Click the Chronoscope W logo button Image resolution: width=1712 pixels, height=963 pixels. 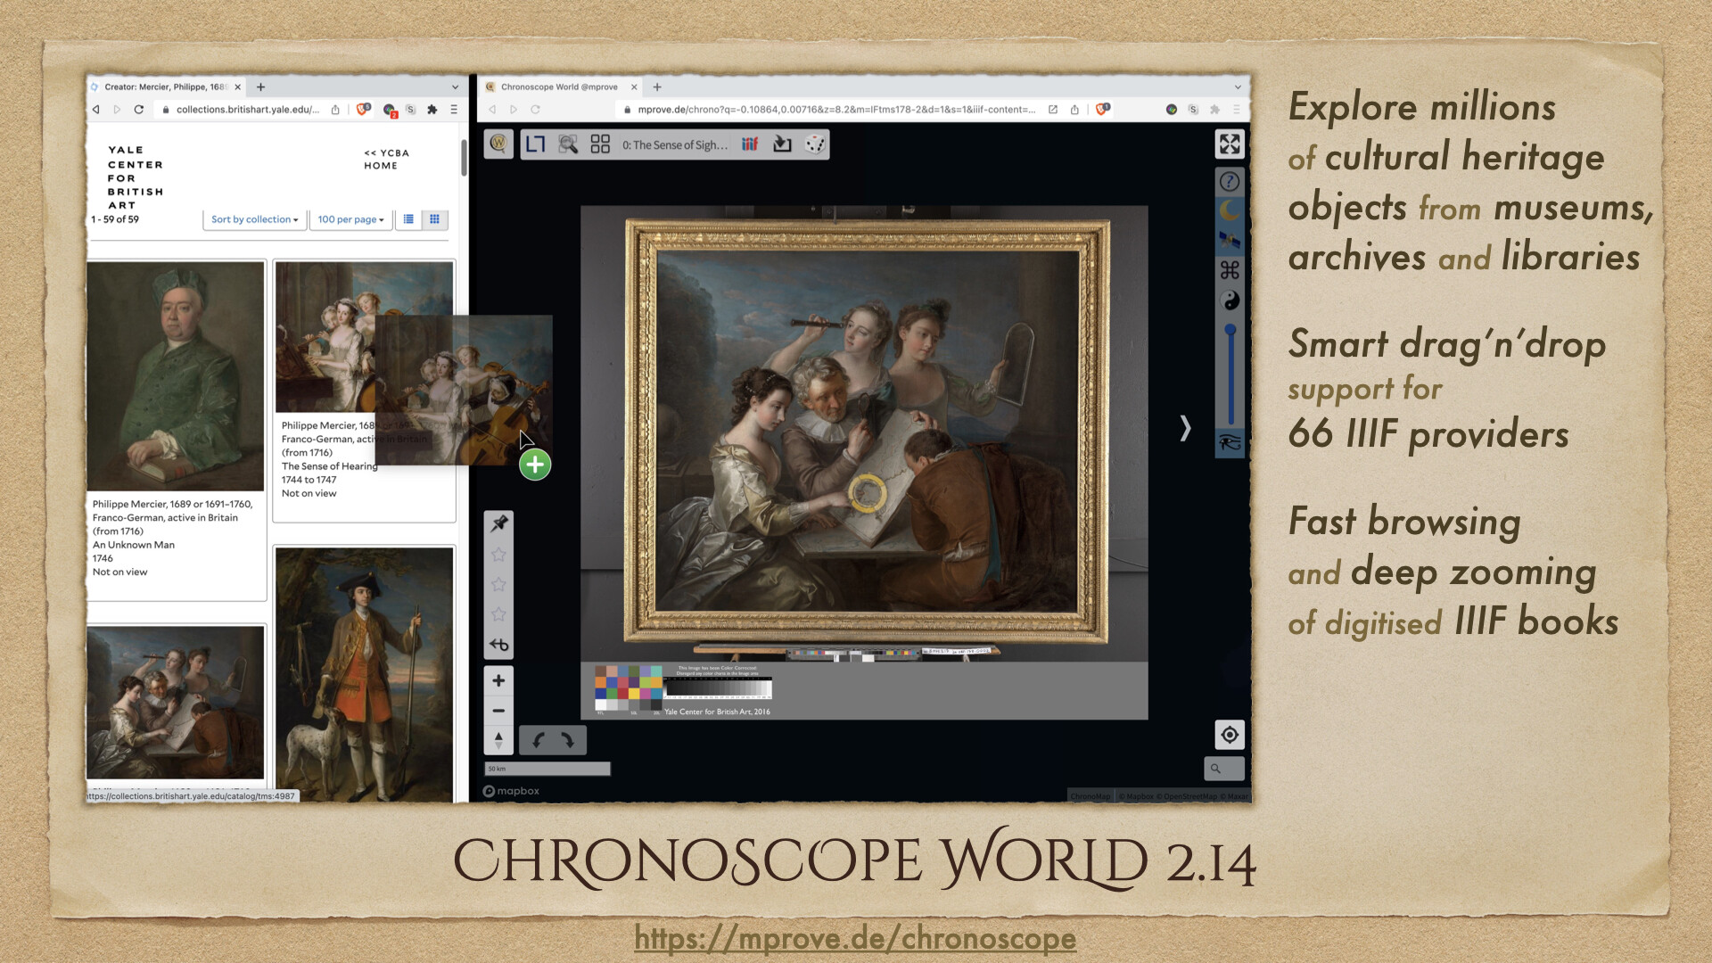pyautogui.click(x=498, y=144)
